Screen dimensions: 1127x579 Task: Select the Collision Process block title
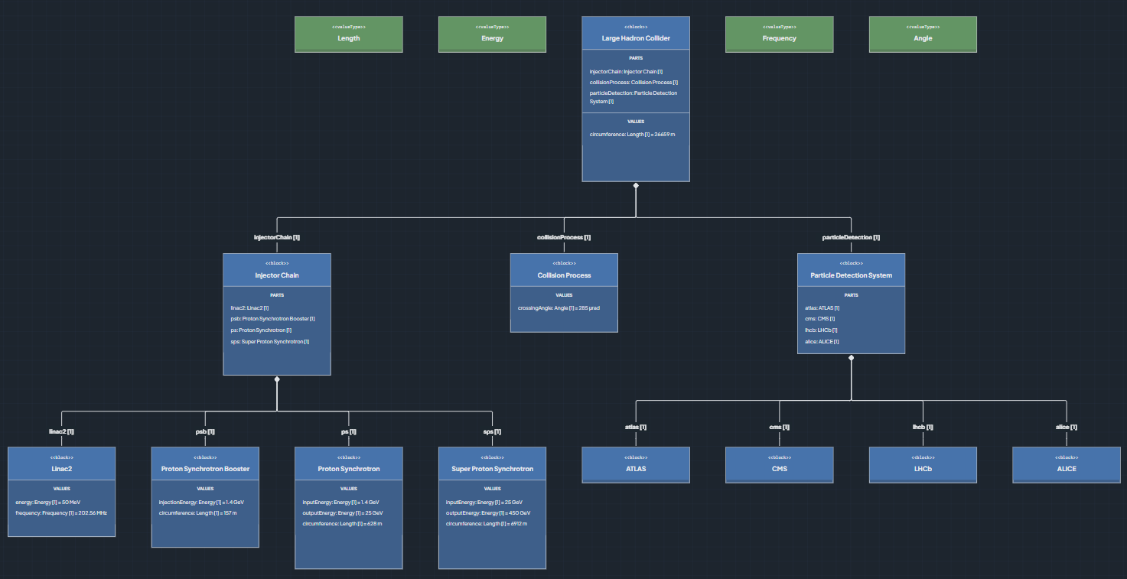click(564, 275)
